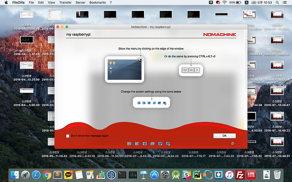Tick 'Don't show this message again' checkbox
Viewport: 292px width, 182px height.
[x=68, y=136]
